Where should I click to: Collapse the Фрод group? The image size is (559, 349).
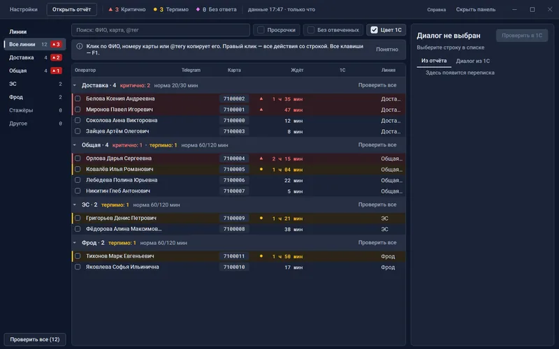coord(75,243)
